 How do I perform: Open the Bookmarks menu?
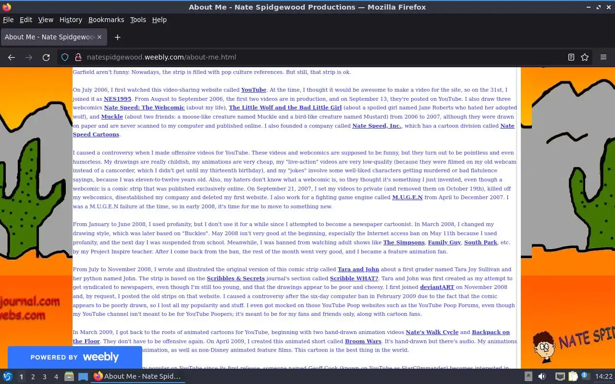(106, 20)
